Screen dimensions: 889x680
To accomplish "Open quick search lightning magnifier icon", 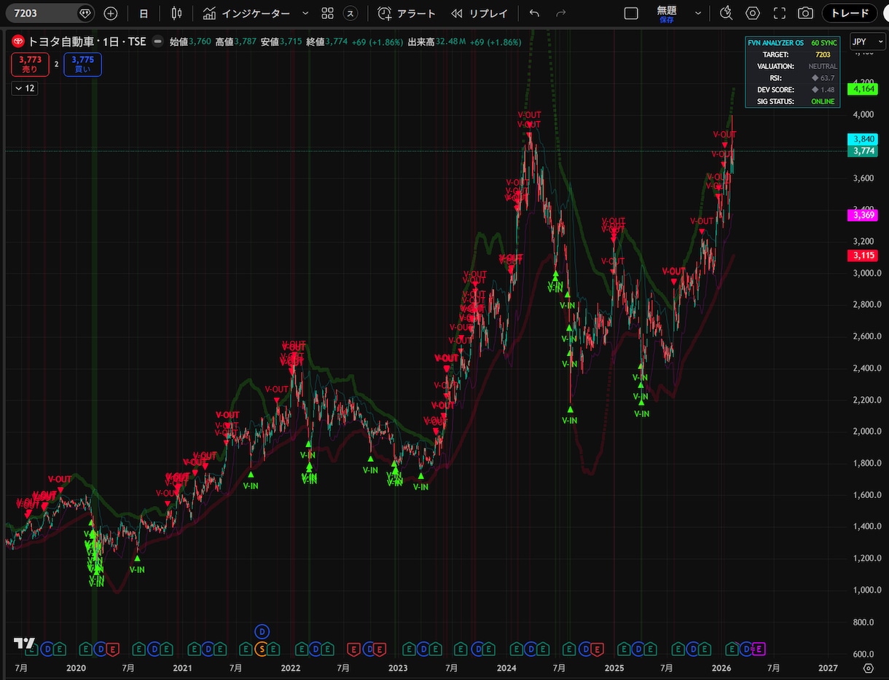I will [x=726, y=13].
